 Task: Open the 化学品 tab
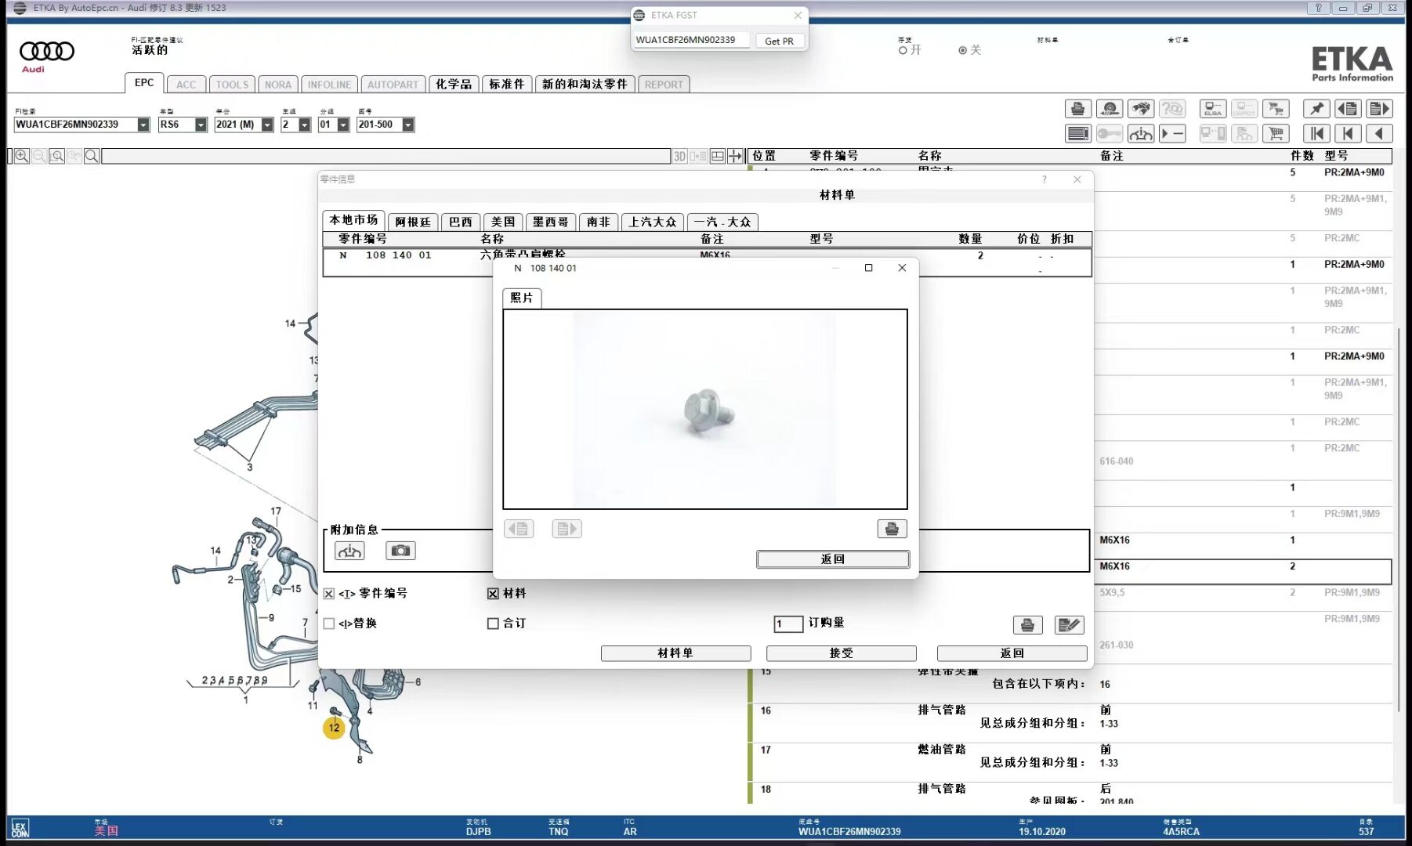tap(454, 84)
